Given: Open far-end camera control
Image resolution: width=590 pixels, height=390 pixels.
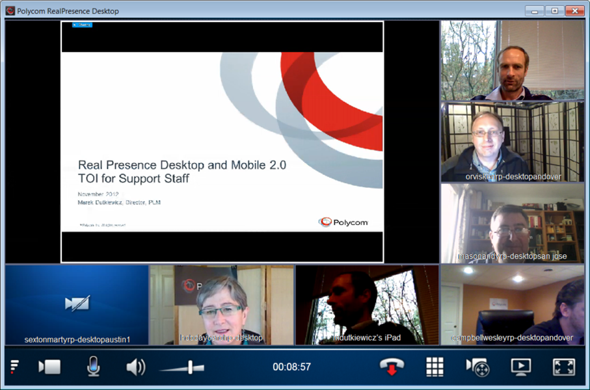Looking at the screenshot, I should coord(478,367).
